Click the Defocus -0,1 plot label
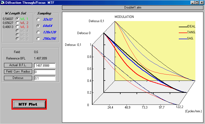 (x=73, y=45)
